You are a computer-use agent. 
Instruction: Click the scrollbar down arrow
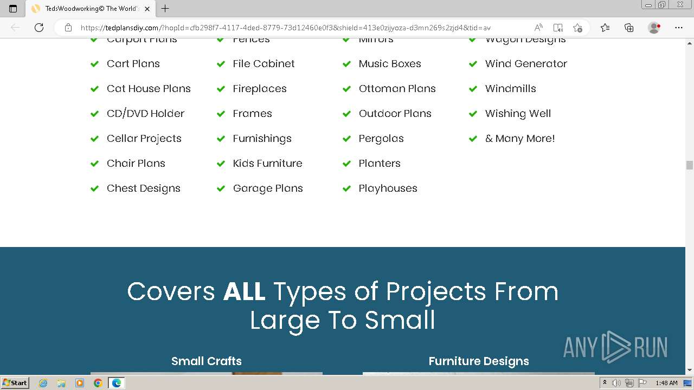tap(690, 370)
